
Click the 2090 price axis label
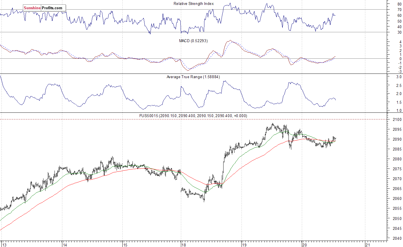(397, 139)
